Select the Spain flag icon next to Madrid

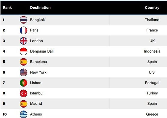pos(23,104)
